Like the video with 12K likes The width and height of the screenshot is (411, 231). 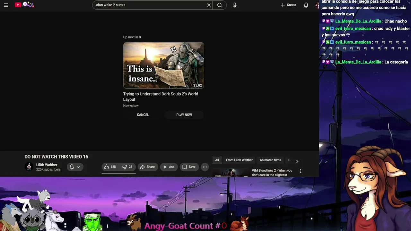pyautogui.click(x=110, y=167)
